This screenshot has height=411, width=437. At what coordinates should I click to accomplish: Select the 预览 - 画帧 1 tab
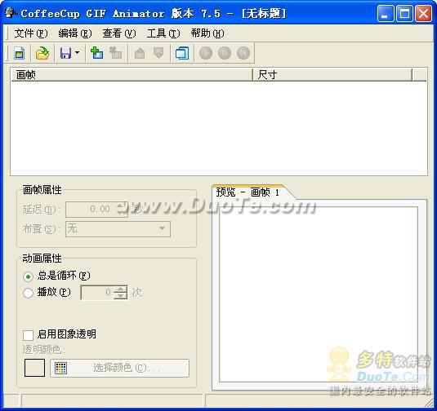(x=248, y=192)
